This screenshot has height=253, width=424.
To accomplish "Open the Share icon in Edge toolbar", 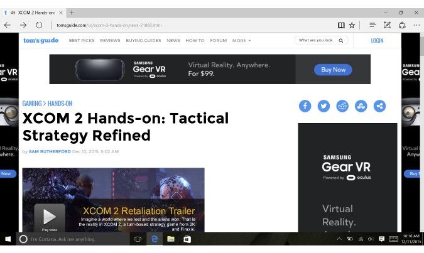I will pos(402,25).
